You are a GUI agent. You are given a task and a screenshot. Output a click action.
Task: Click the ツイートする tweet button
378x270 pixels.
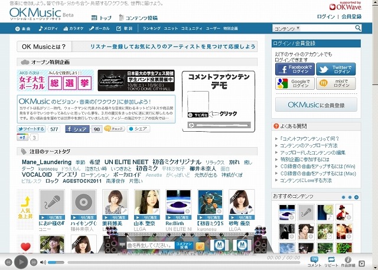point(31,129)
